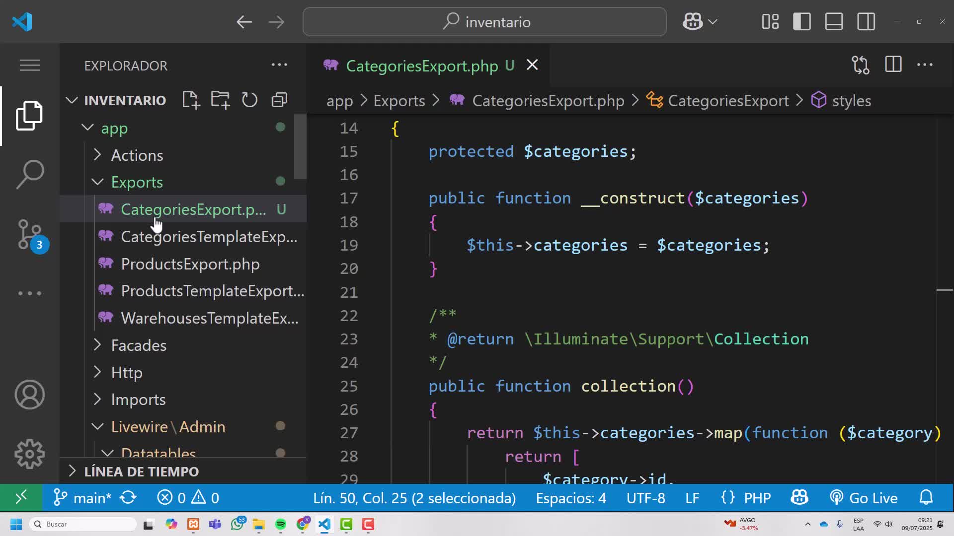Toggle the bottom panel visibility
The image size is (954, 536).
point(834,22)
